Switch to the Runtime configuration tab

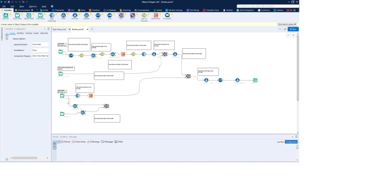(29, 34)
